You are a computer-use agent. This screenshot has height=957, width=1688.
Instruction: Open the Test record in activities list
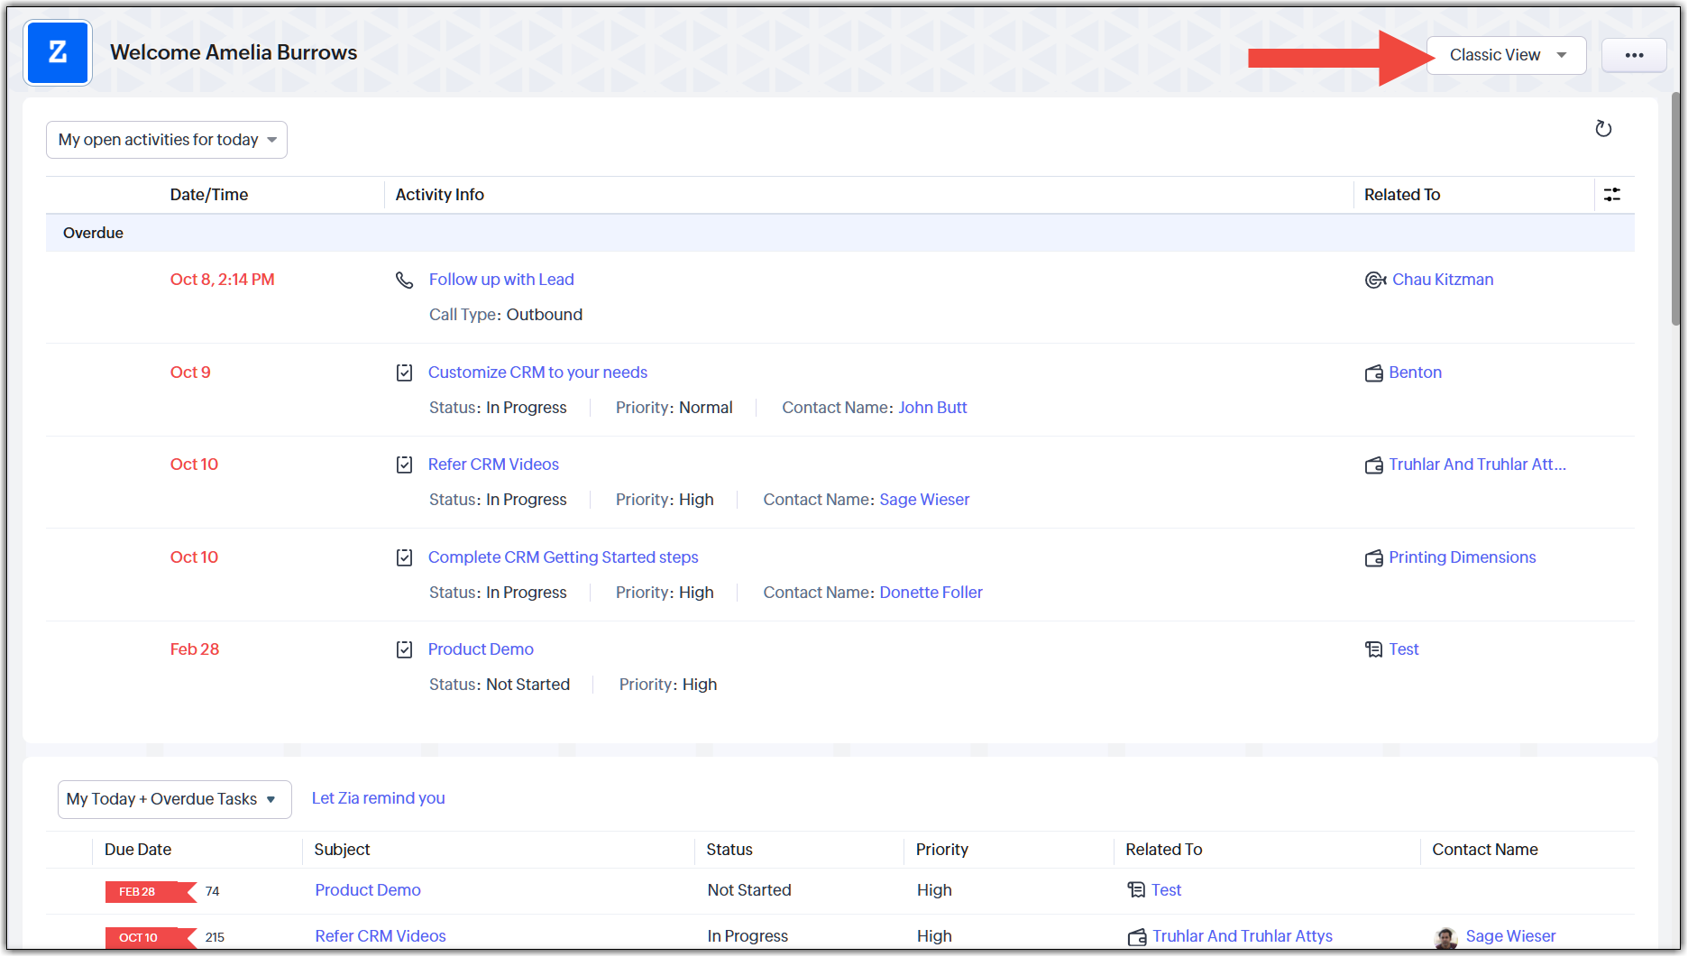[x=1403, y=649]
